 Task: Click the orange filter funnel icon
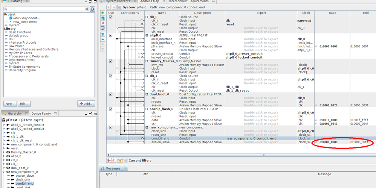pos(120,161)
